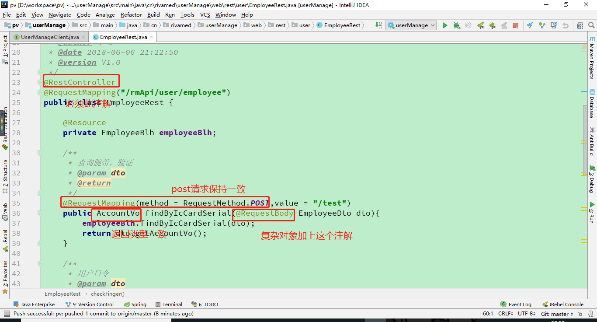Start debugging with the green bug icon
Viewport: 597px width, 322px height.
(x=457, y=25)
